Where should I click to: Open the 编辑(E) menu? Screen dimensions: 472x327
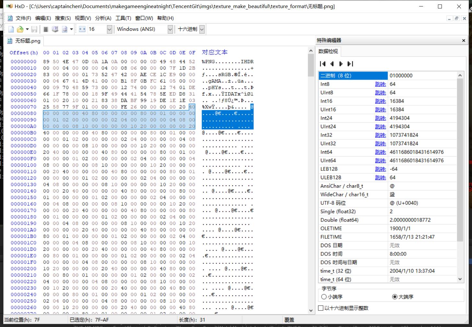43,18
